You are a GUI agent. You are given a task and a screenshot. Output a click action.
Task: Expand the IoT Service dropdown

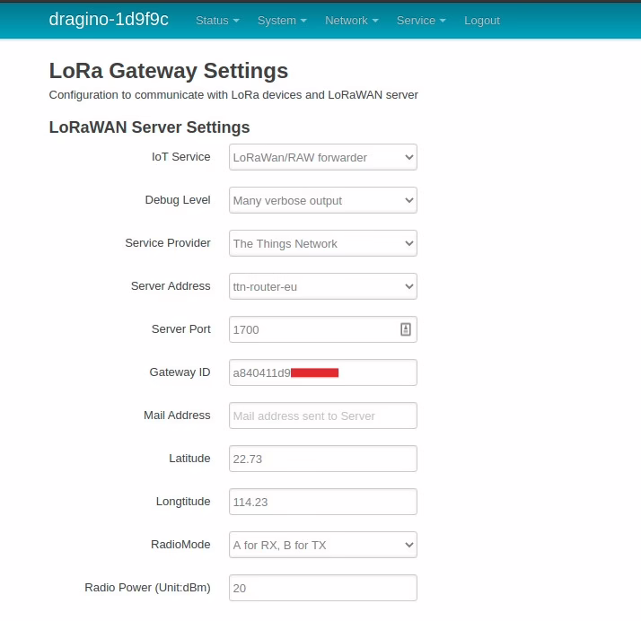pos(323,157)
